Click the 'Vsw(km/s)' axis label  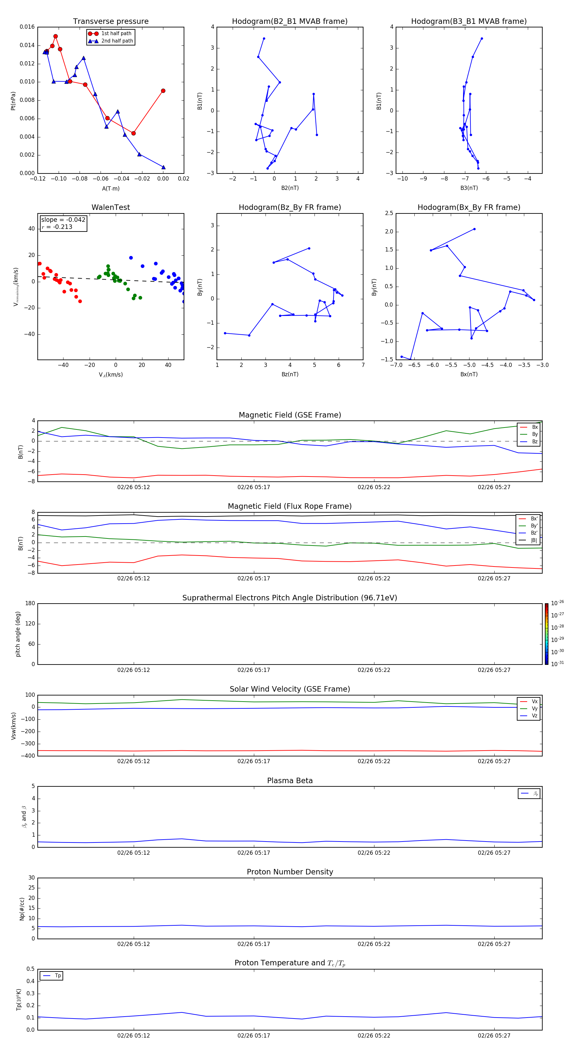(x=13, y=726)
